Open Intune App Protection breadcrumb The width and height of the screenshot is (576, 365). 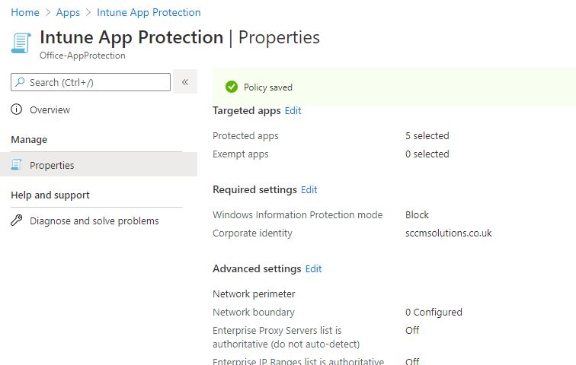click(x=149, y=12)
